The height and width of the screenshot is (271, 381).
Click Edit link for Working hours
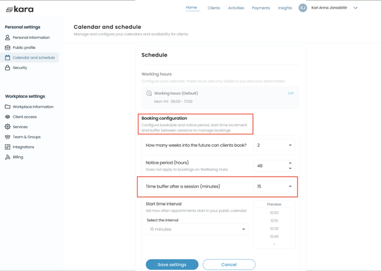pyautogui.click(x=291, y=93)
